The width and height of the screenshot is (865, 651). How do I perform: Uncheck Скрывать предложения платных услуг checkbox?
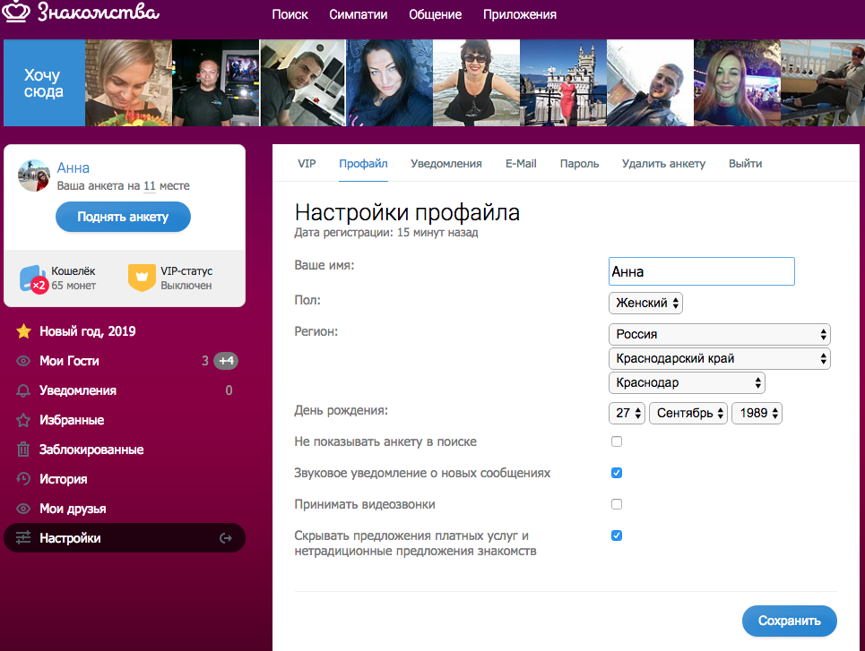pyautogui.click(x=617, y=535)
